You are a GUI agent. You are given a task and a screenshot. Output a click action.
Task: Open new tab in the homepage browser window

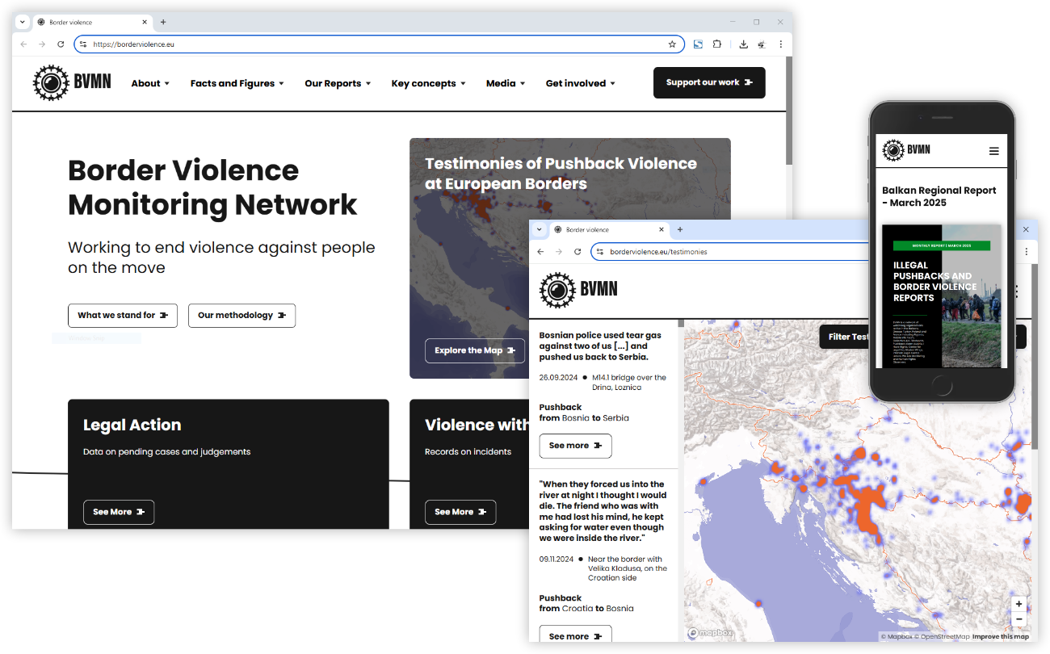coord(163,22)
